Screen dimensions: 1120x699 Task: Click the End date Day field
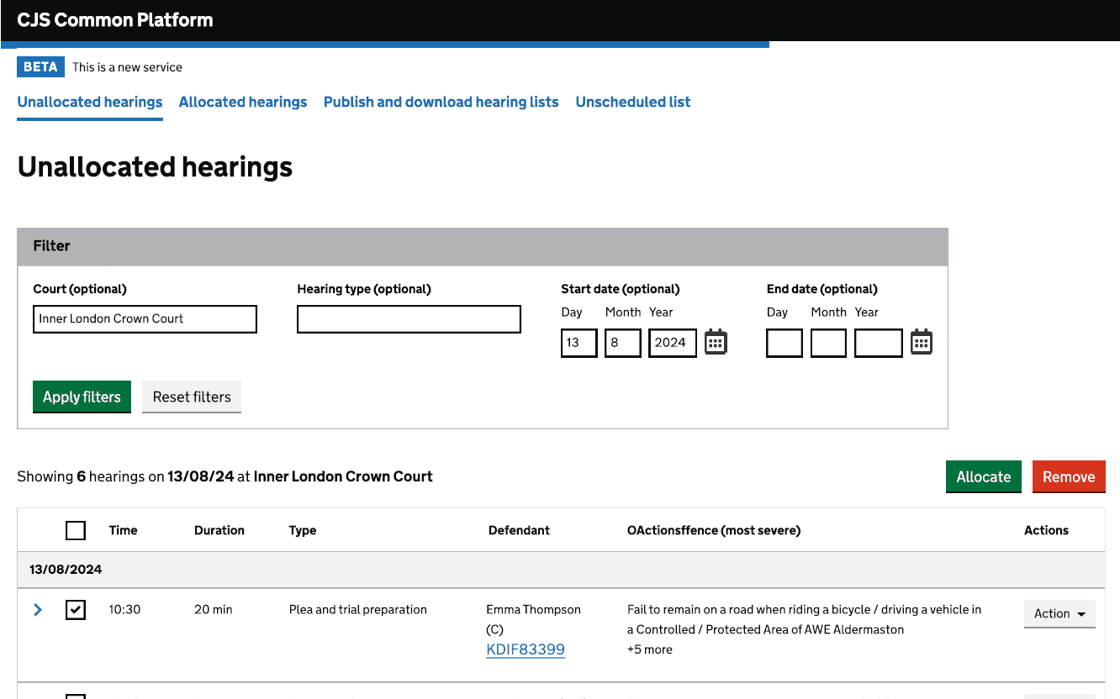tap(785, 343)
